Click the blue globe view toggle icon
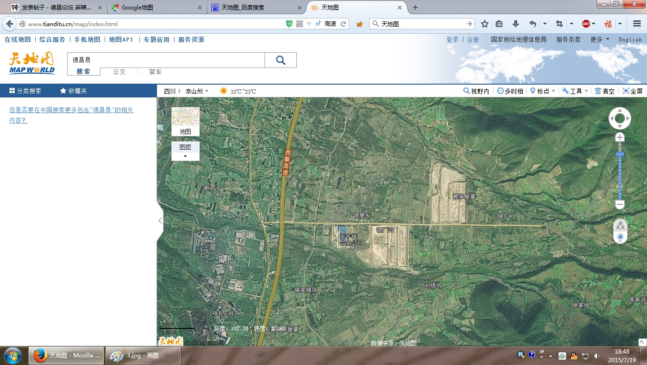 [620, 237]
